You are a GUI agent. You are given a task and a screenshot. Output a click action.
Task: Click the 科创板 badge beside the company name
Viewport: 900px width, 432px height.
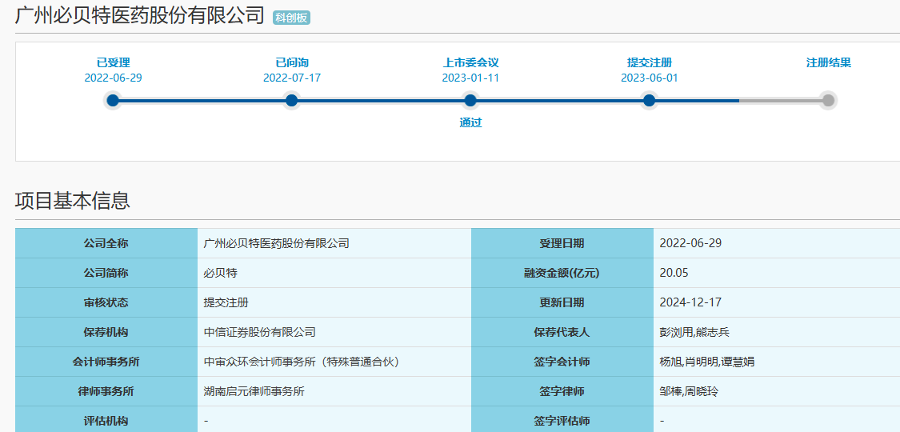(291, 18)
